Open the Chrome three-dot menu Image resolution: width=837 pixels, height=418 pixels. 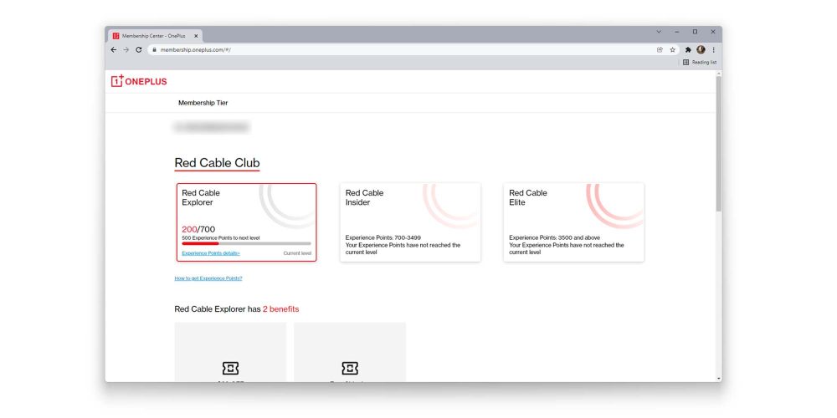click(713, 50)
